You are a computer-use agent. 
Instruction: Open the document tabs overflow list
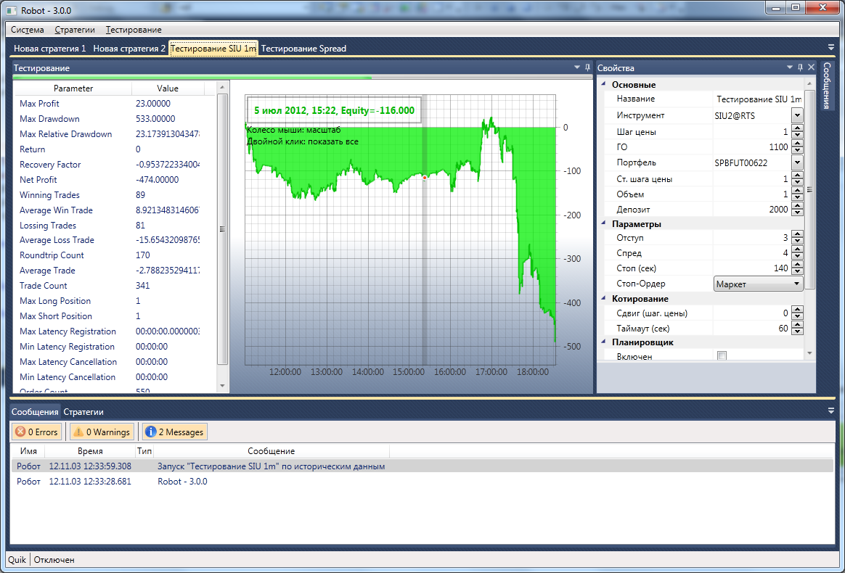coord(831,47)
